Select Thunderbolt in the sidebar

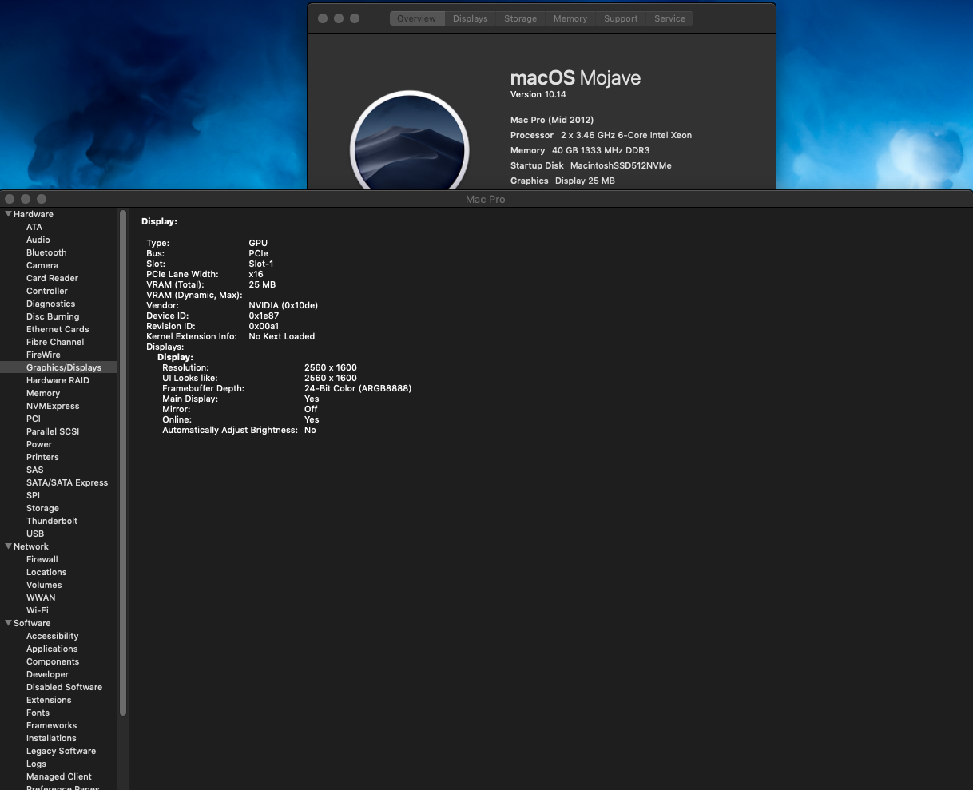point(52,521)
